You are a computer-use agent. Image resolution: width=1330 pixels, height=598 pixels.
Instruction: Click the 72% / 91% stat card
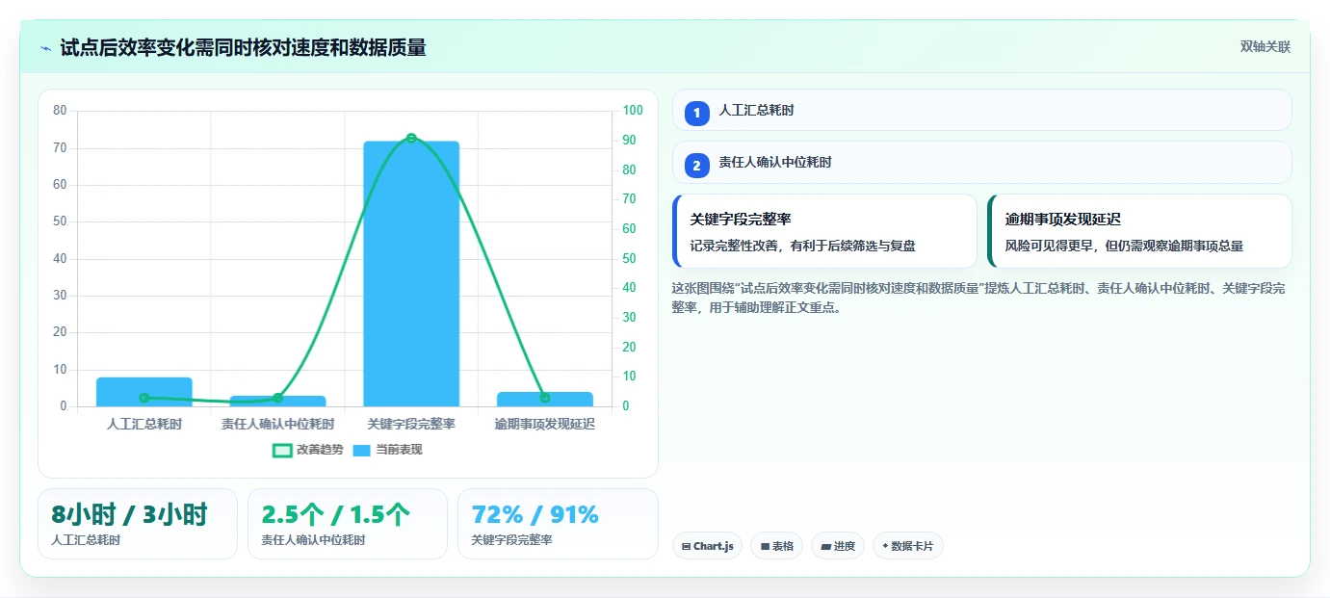click(x=558, y=524)
